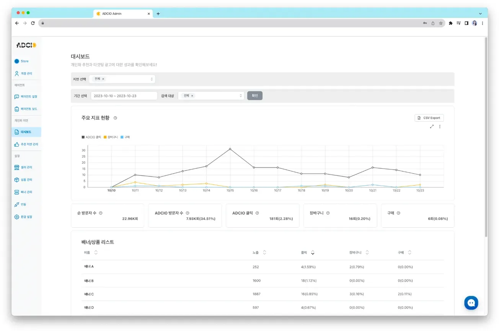Sort table by 클릭 column arrow

pos(313,253)
